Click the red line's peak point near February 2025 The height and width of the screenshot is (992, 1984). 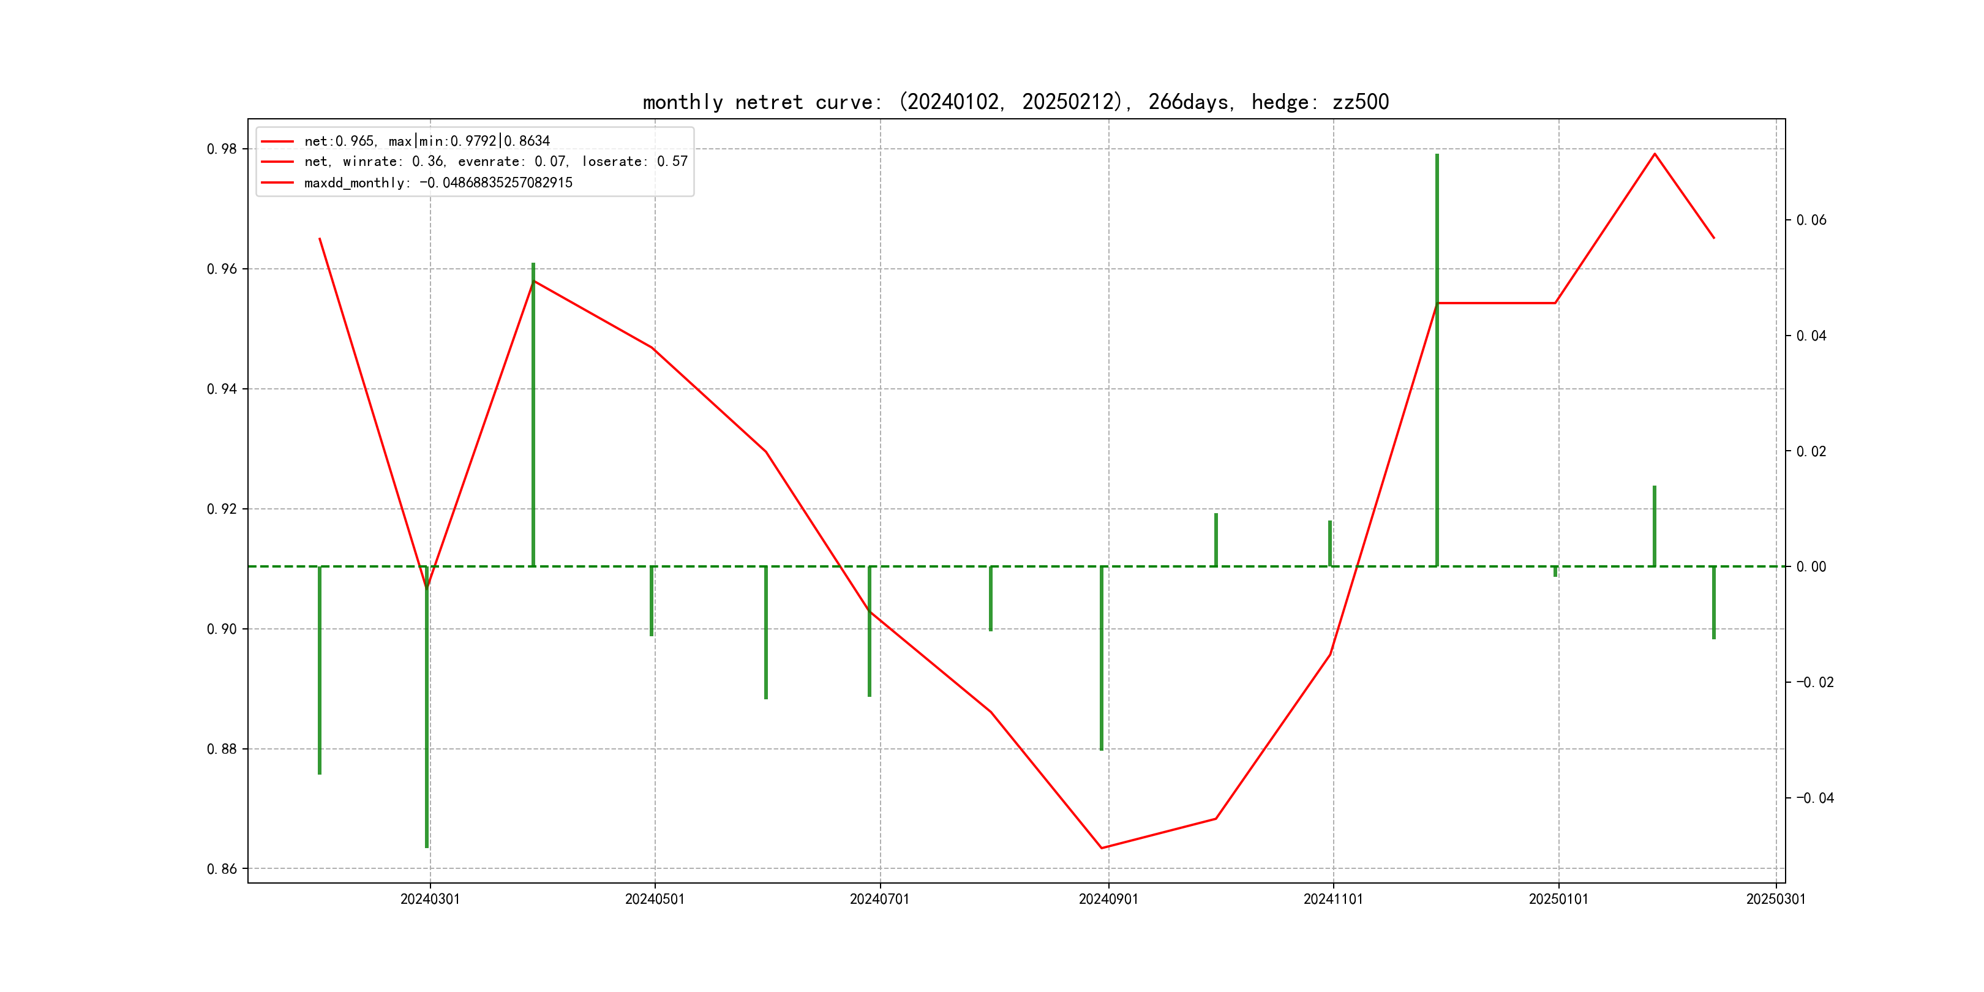1655,154
